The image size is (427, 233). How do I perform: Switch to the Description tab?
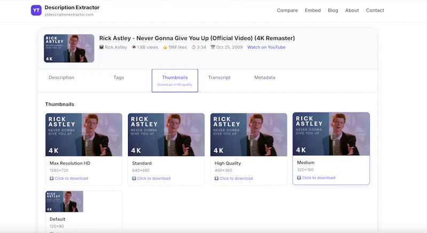click(x=61, y=77)
